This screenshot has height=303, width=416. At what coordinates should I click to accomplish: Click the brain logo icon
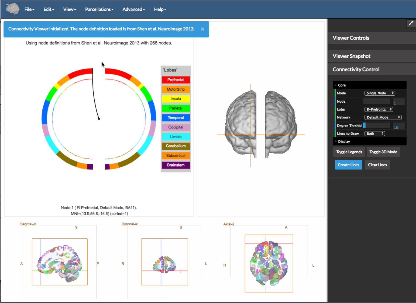pos(13,9)
